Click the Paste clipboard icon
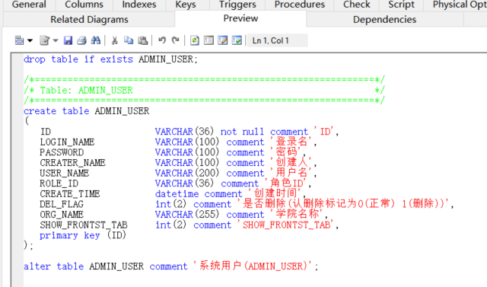 142,40
